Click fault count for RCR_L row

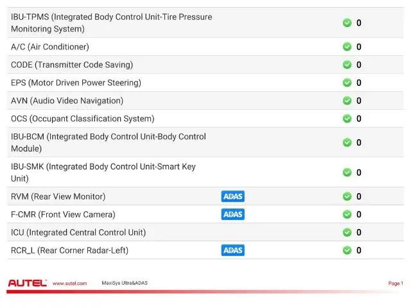click(359, 250)
